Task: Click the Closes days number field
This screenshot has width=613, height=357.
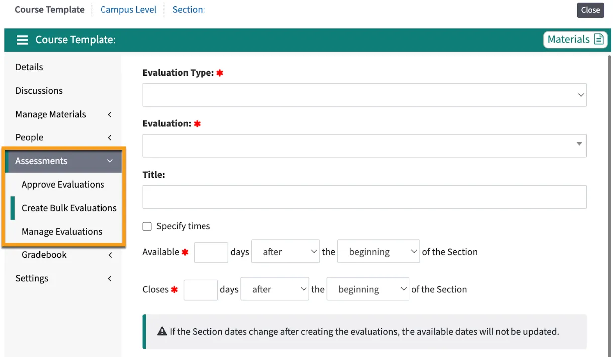Action: pos(201,289)
